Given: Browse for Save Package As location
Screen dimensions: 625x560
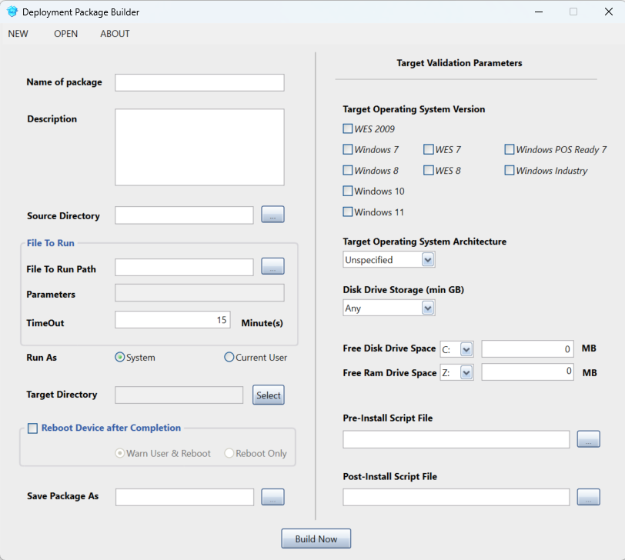Looking at the screenshot, I should (272, 497).
